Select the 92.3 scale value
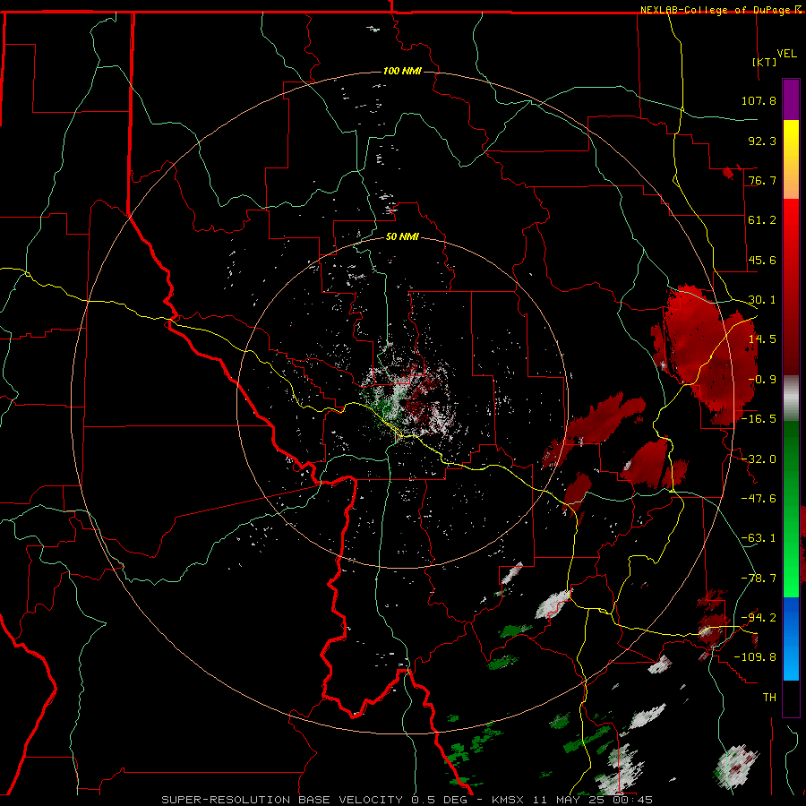Viewport: 806px width, 806px height. point(762,141)
